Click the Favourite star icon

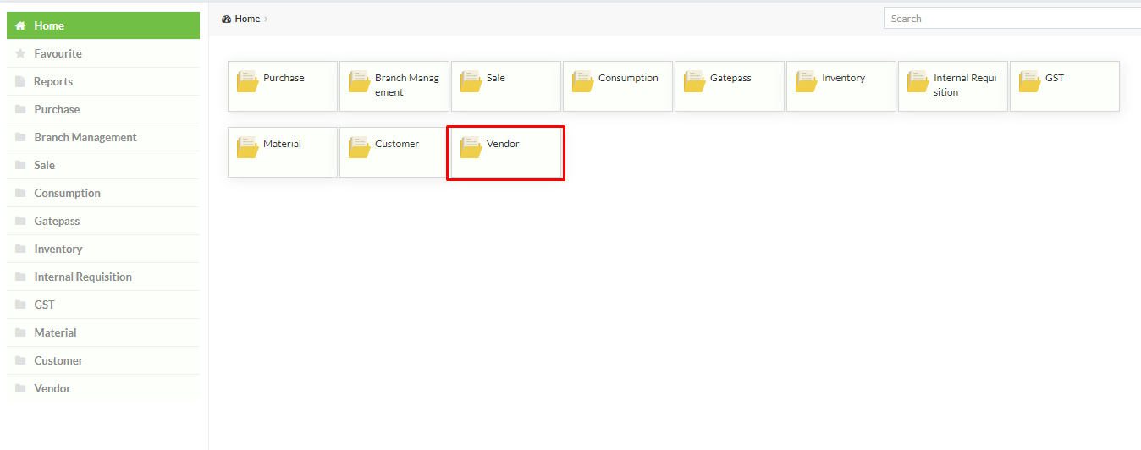coord(20,54)
